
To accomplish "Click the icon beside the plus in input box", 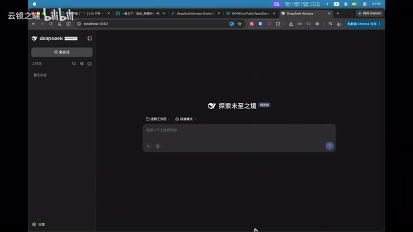I will pyautogui.click(x=157, y=146).
